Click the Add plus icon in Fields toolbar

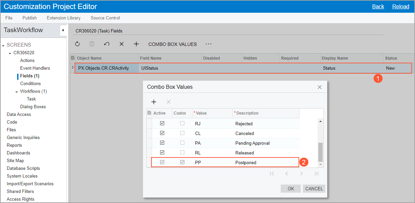(136, 44)
